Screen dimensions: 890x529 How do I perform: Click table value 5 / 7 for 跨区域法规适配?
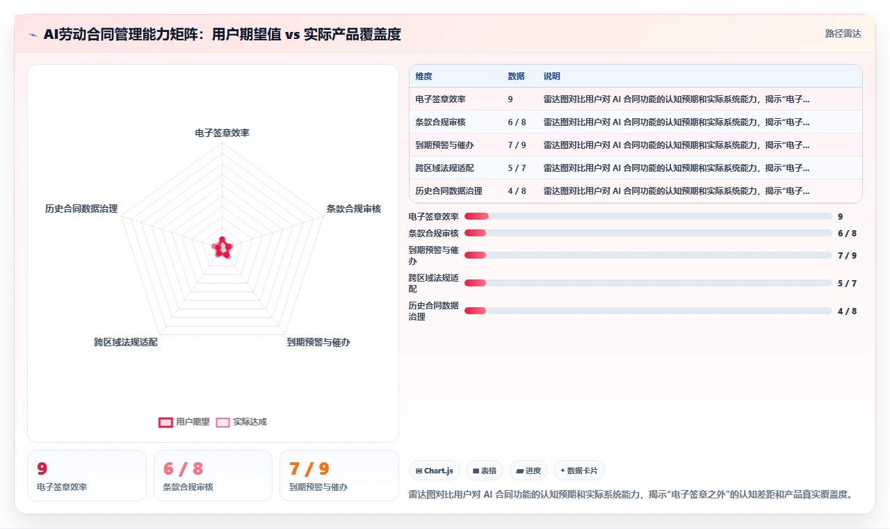point(517,168)
